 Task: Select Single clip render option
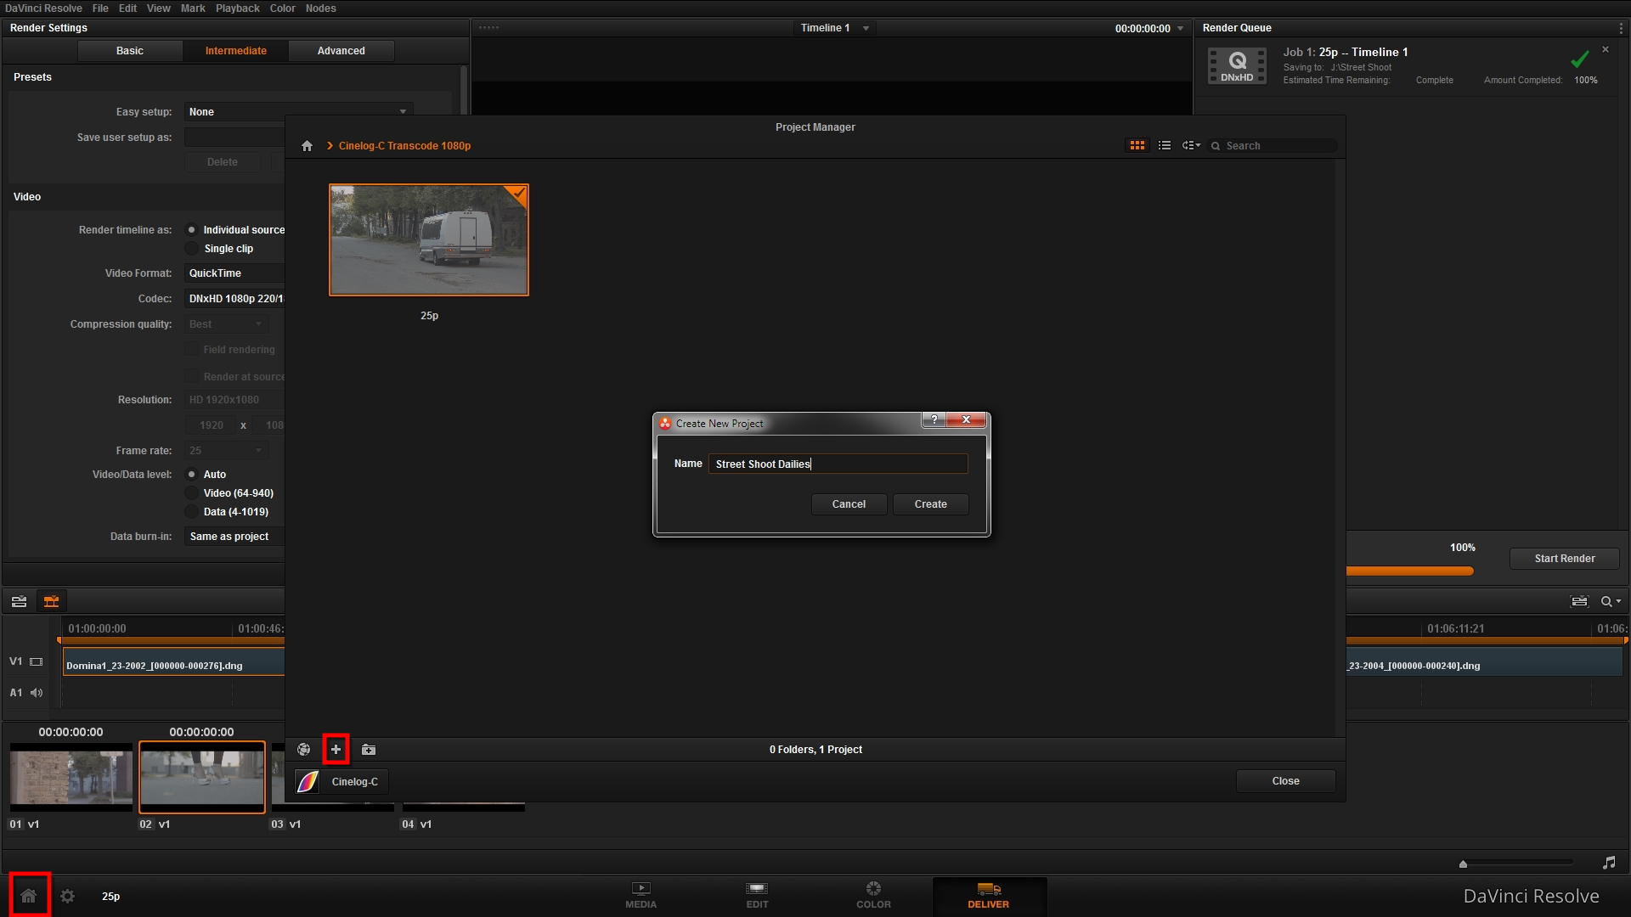coord(192,249)
